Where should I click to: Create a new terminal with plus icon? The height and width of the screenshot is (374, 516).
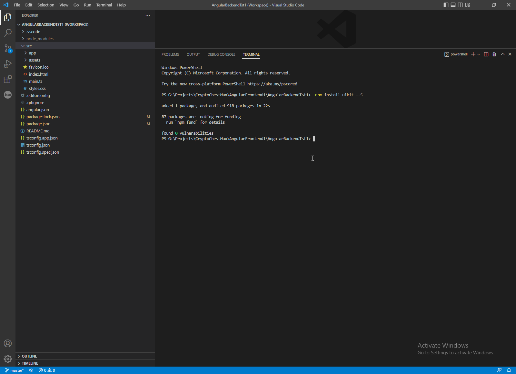point(473,54)
